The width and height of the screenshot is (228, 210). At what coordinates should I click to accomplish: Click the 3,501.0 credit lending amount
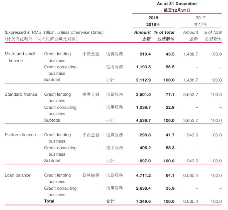coord(143,95)
